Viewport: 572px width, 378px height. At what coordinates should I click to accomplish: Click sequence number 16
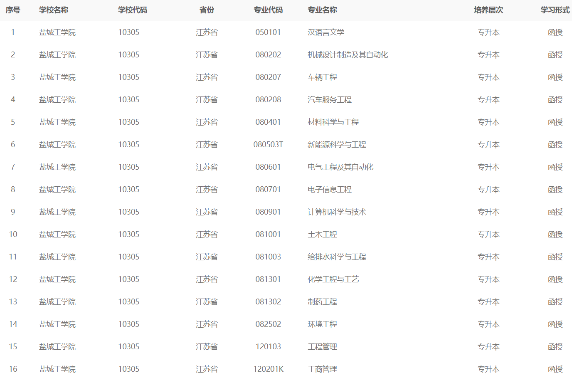(x=13, y=369)
